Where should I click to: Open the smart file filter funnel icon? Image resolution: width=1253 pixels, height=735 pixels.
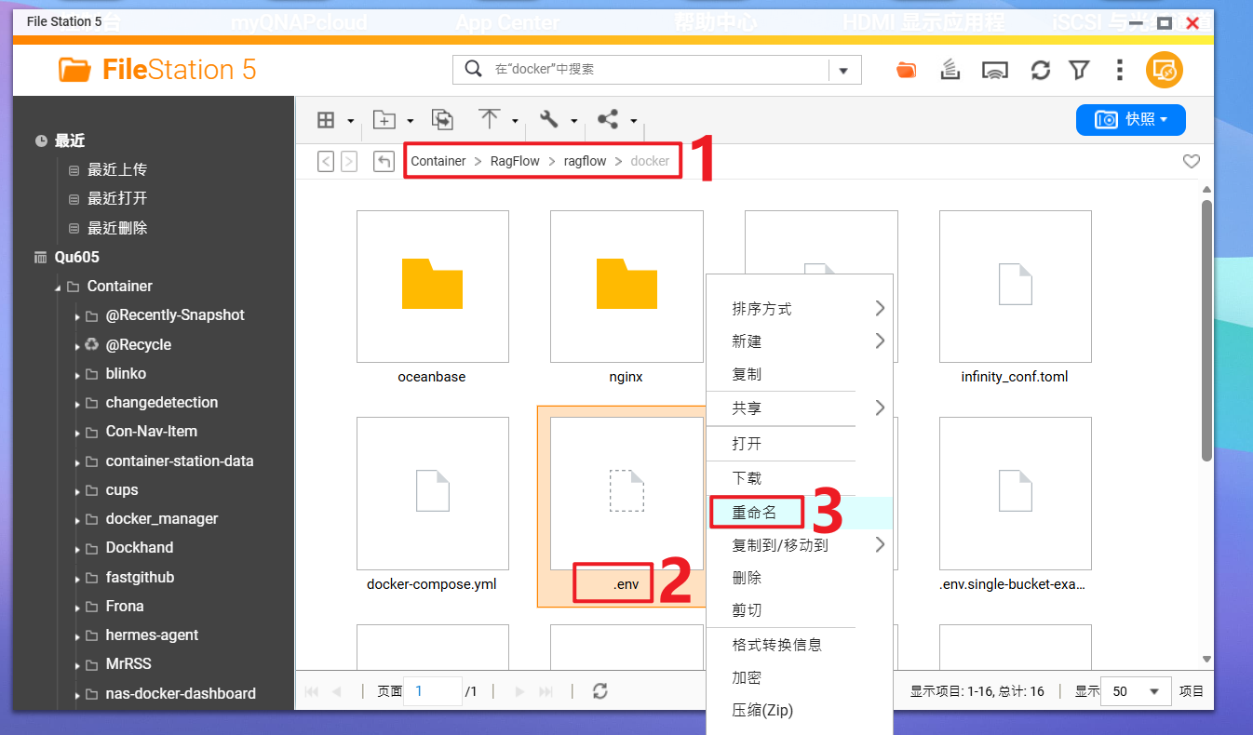1079,70
